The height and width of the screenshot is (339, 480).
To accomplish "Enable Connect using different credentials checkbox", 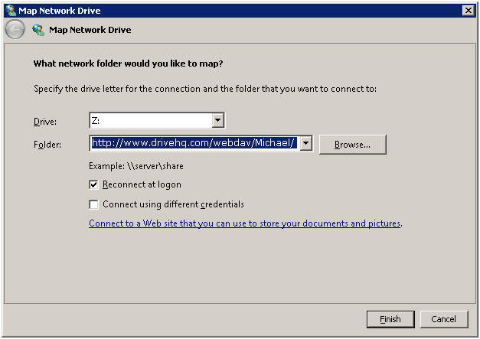I will click(94, 204).
